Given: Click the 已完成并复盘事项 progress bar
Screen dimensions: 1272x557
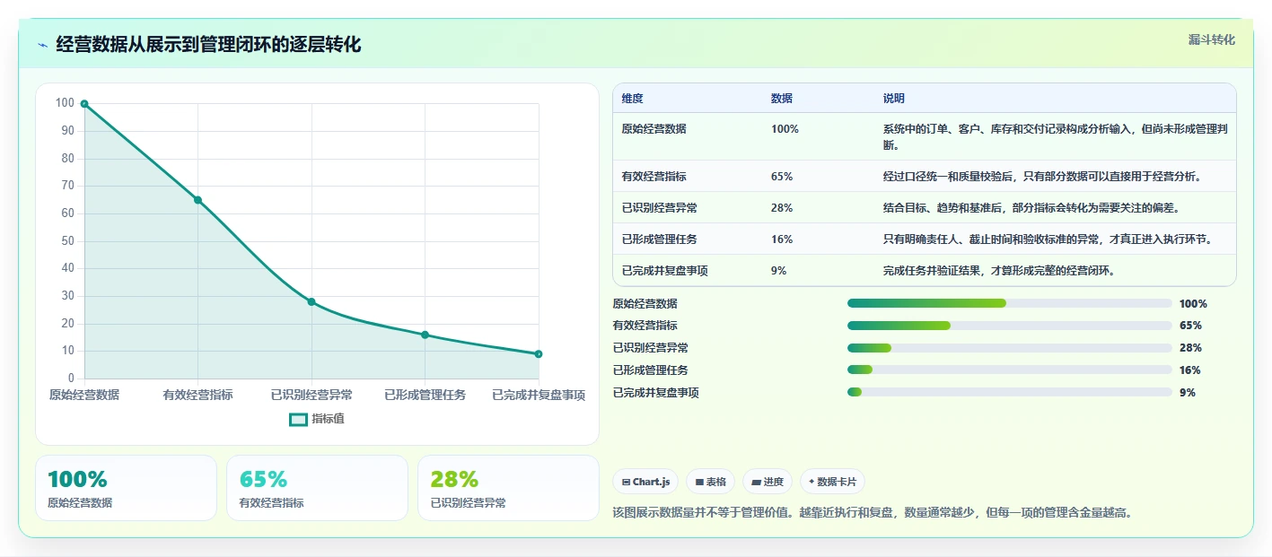Looking at the screenshot, I should tap(1010, 392).
